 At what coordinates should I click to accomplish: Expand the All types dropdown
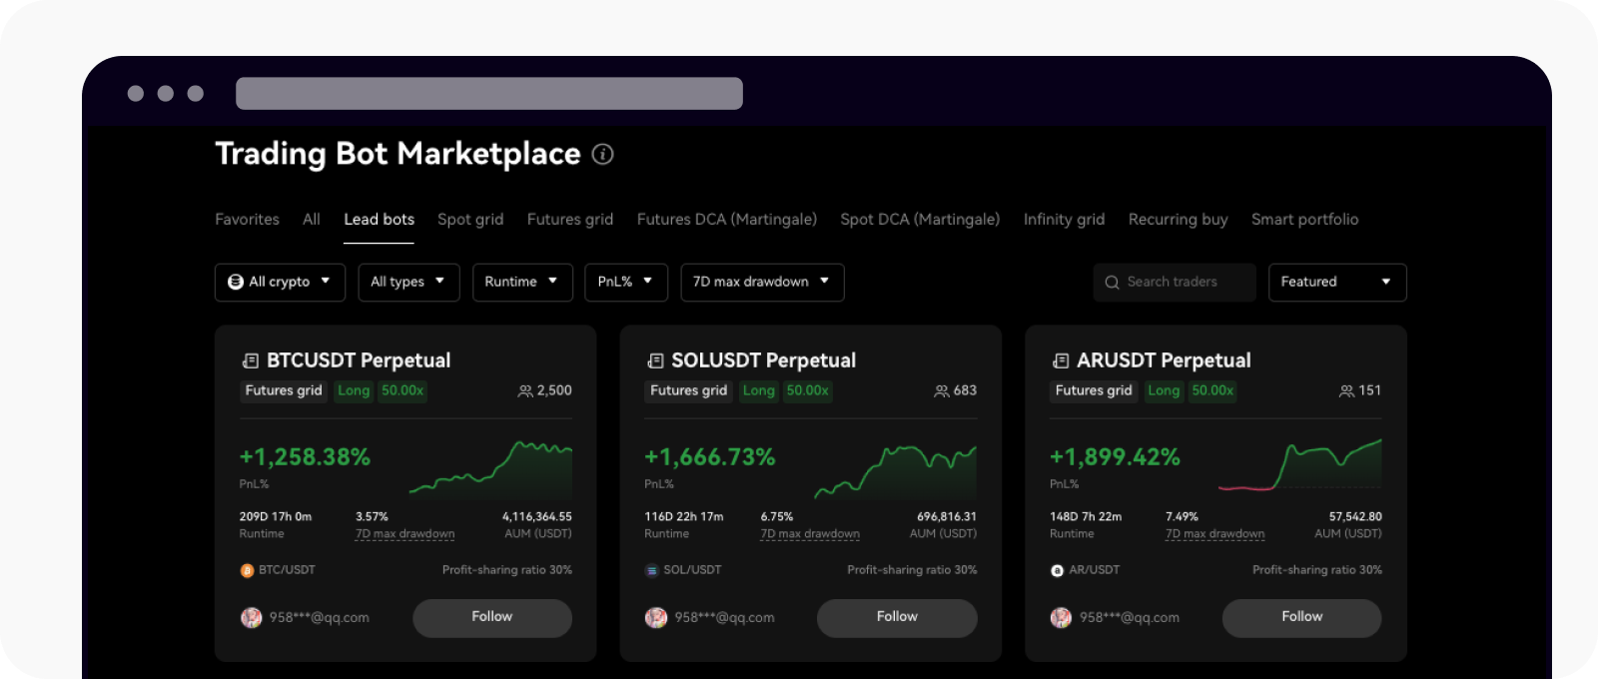[408, 283]
